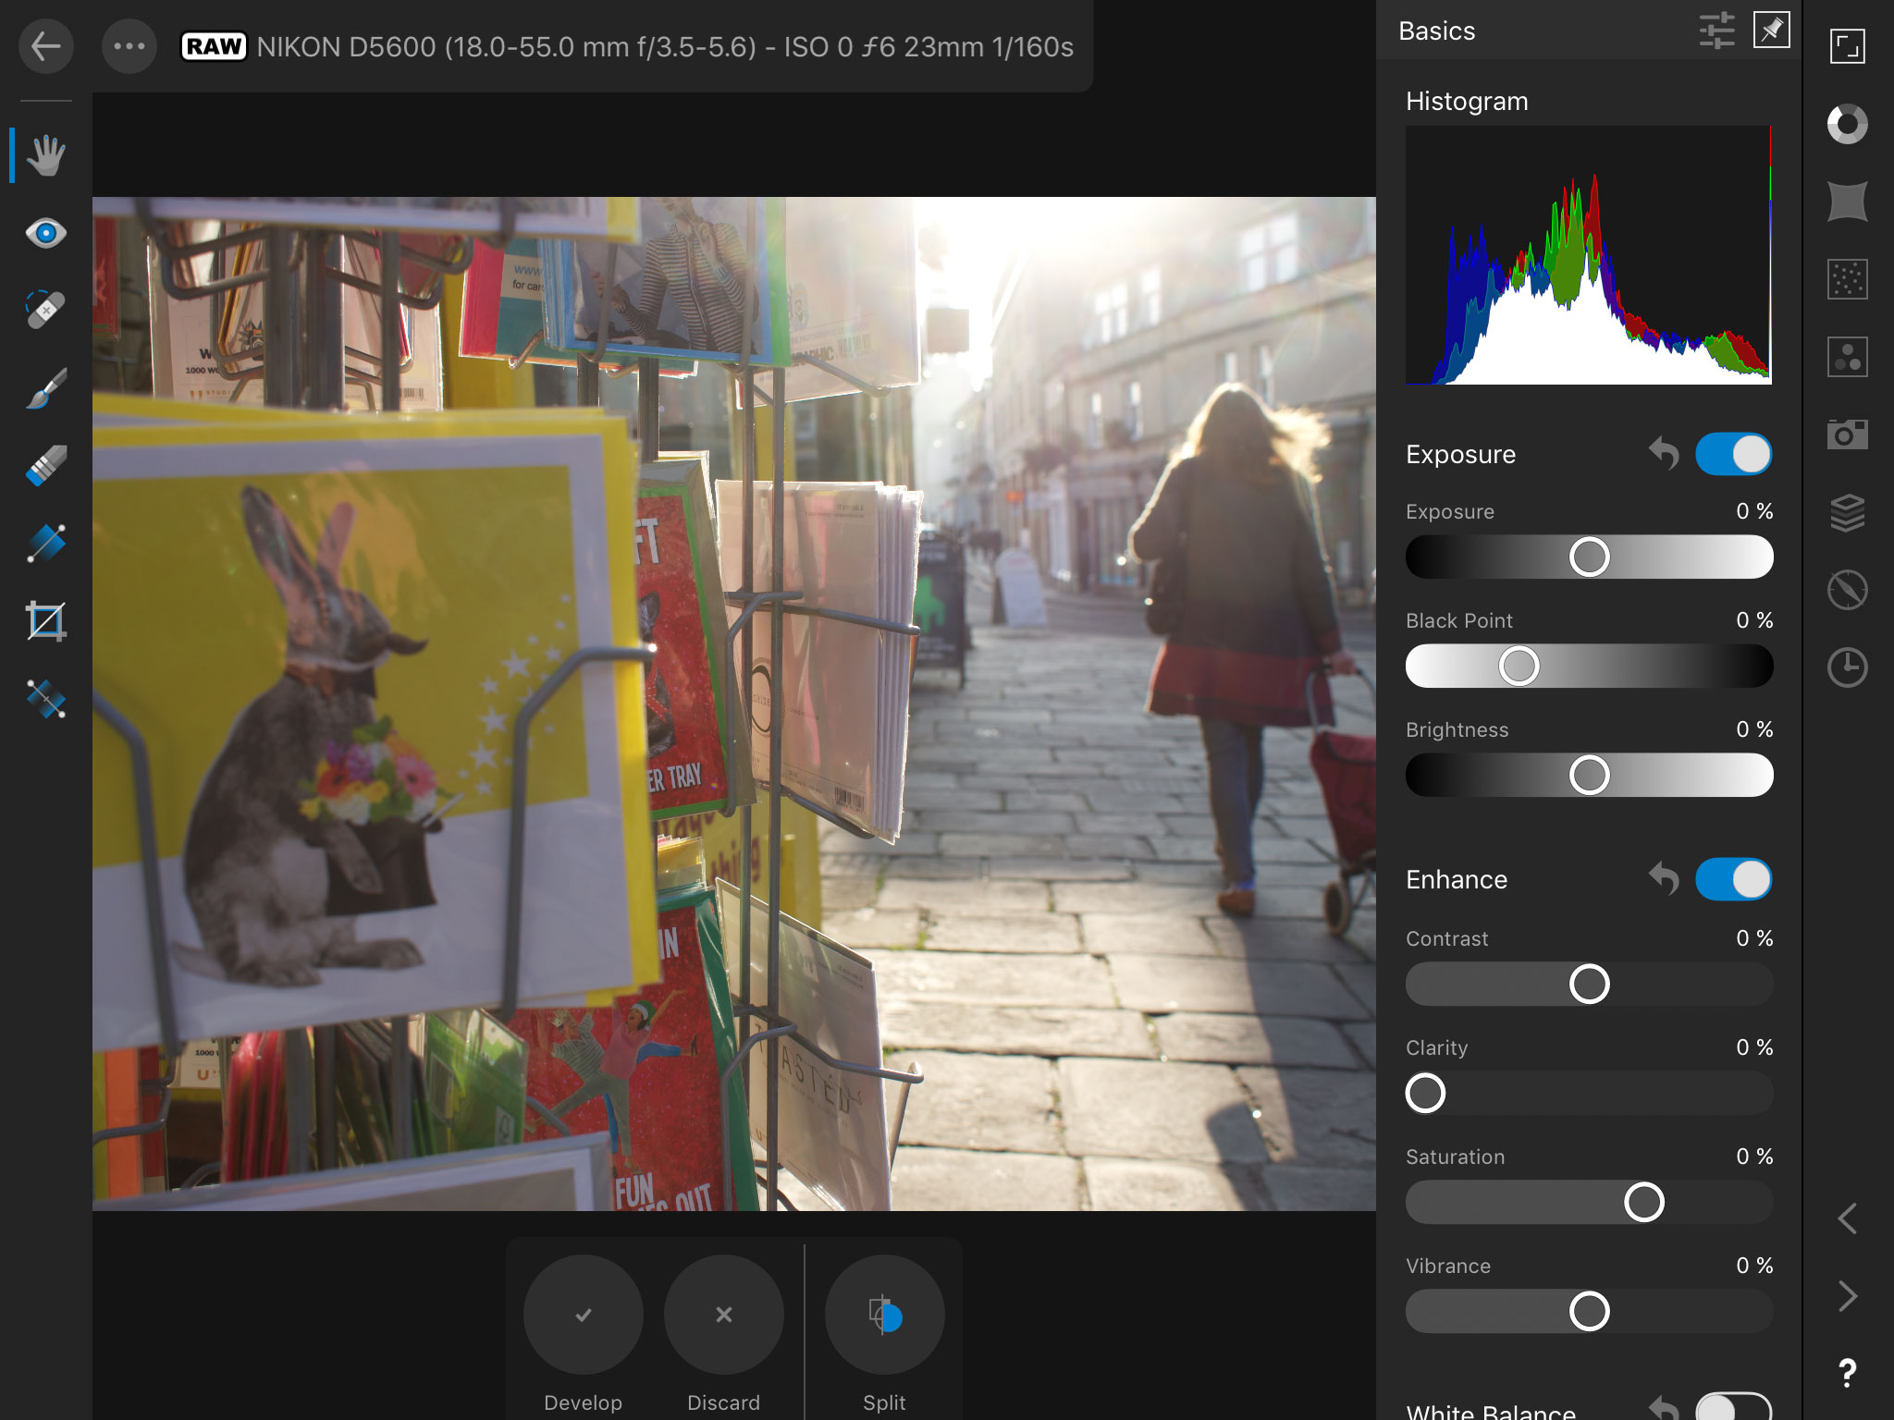
Task: Click the Develop confirm button
Action: 584,1314
